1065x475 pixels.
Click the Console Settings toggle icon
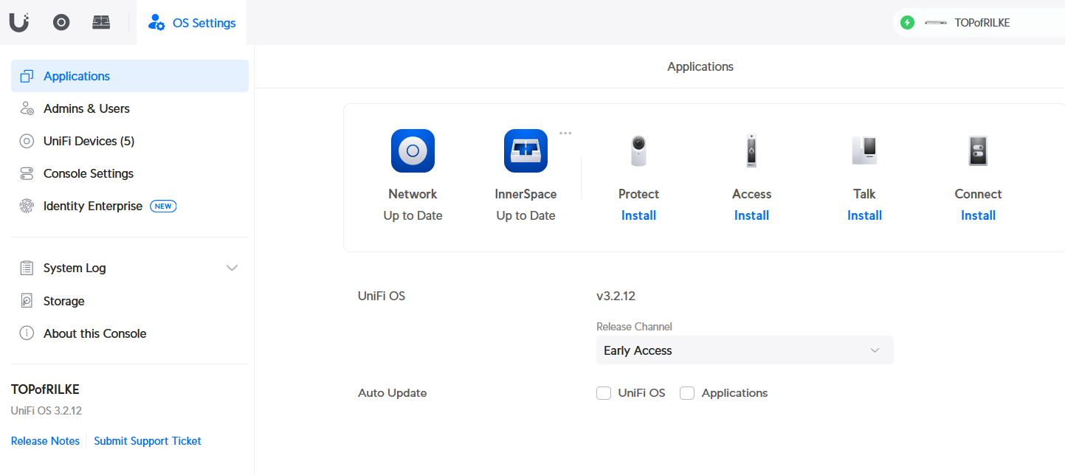click(x=27, y=173)
